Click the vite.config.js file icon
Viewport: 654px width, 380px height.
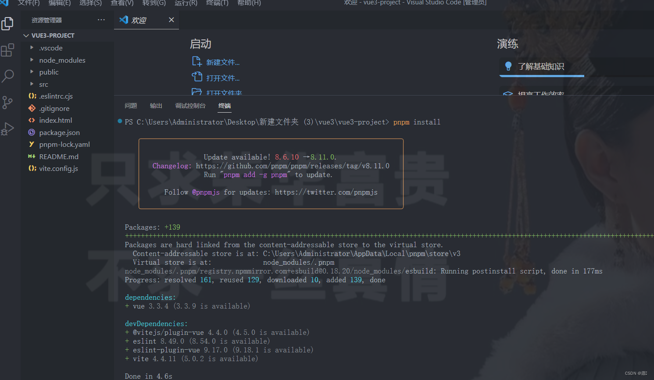point(32,168)
